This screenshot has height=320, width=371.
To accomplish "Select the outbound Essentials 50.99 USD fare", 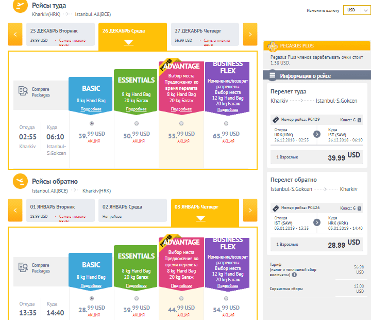I will 137,123.
